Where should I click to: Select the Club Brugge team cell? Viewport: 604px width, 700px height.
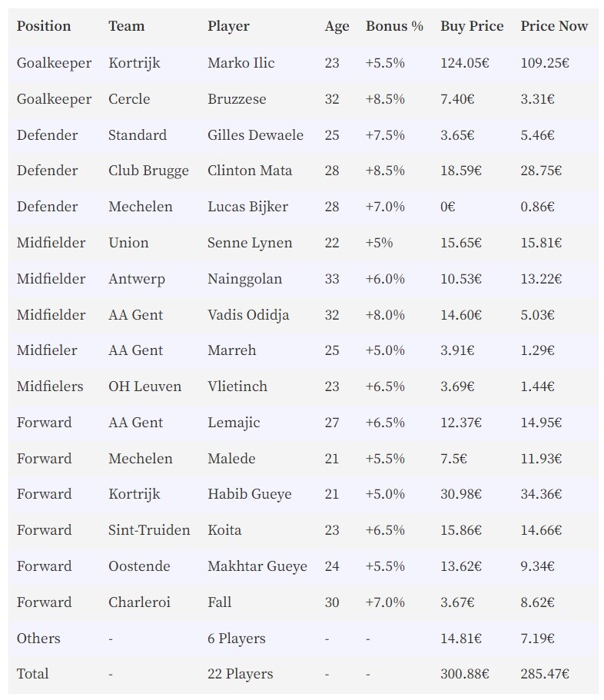tap(148, 171)
